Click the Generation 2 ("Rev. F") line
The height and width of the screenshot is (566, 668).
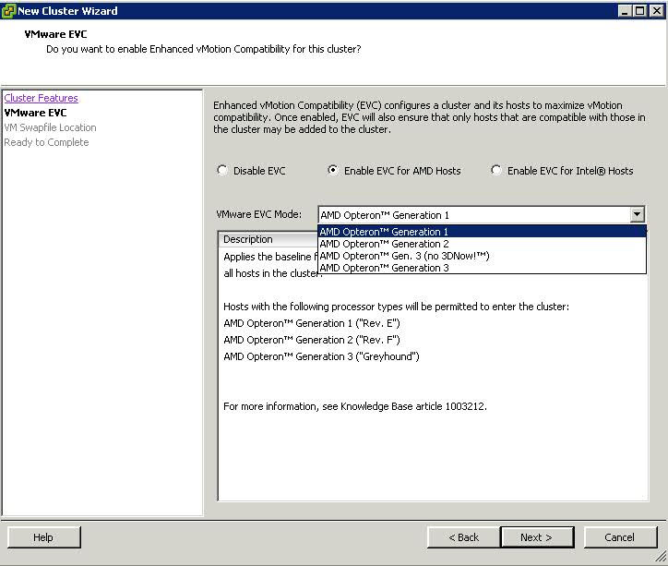pos(312,340)
